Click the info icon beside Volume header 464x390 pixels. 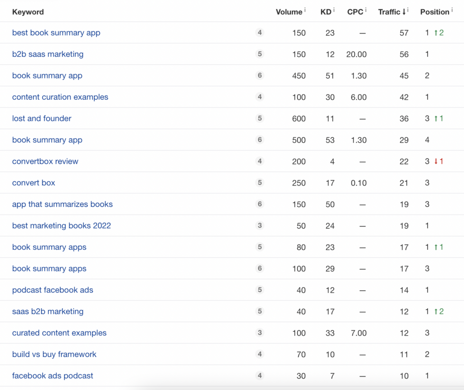305,10
